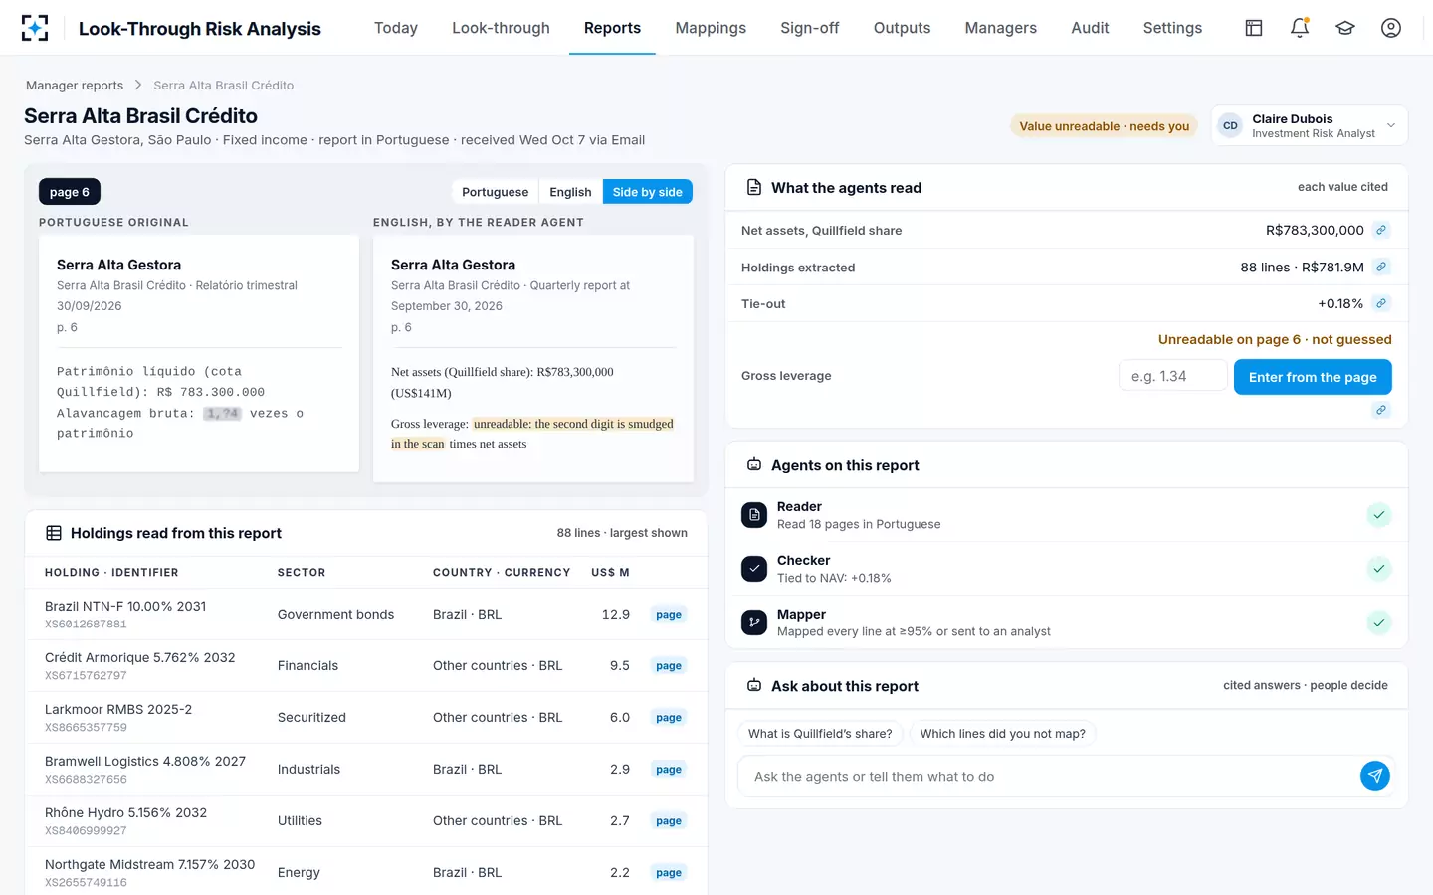The height and width of the screenshot is (895, 1433).
Task: Open the Audit tab
Action: tap(1090, 28)
